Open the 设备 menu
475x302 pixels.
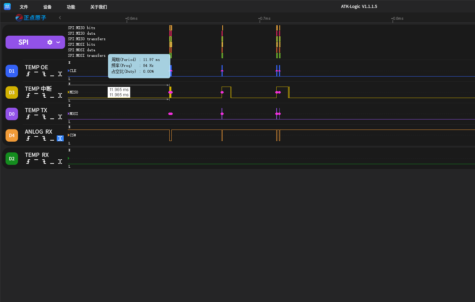(x=47, y=7)
